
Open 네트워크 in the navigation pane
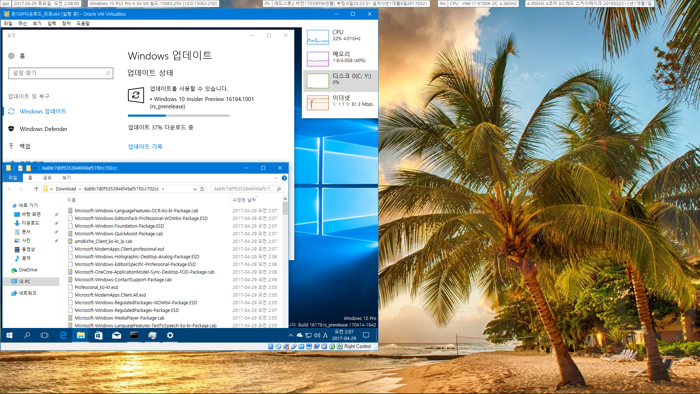28,293
